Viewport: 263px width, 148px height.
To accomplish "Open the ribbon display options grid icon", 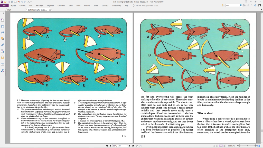I will [246, 2].
